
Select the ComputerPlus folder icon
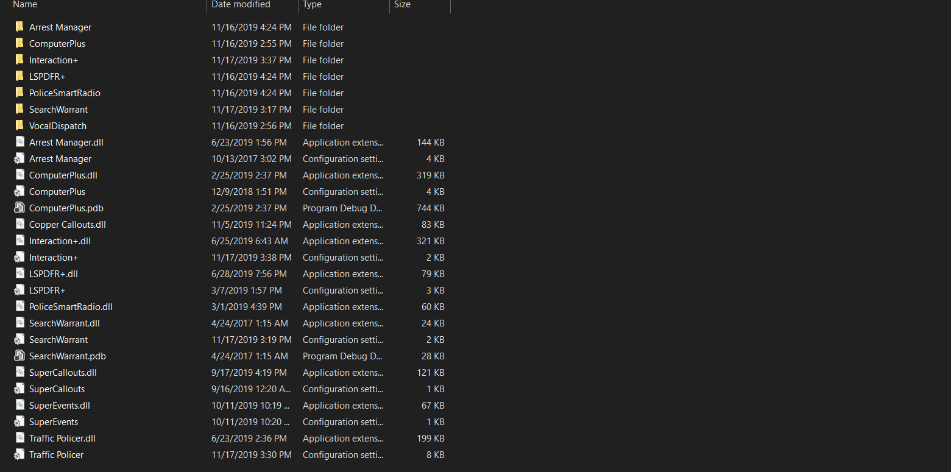tap(19, 43)
